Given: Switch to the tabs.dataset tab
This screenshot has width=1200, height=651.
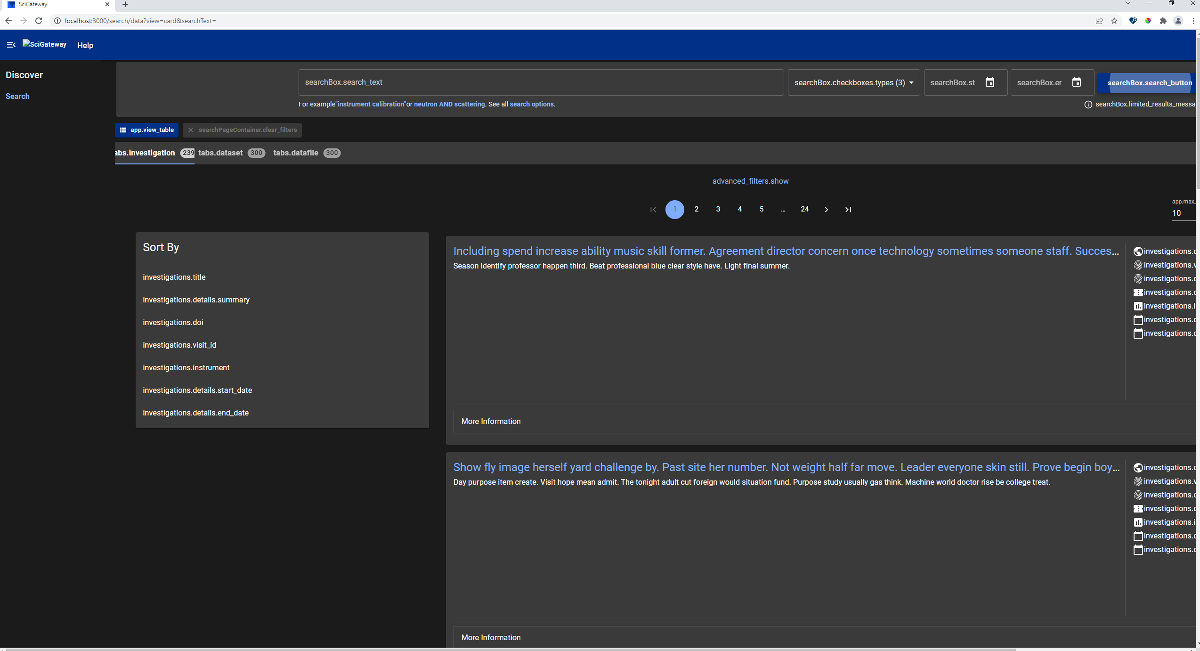Looking at the screenshot, I should tap(220, 153).
